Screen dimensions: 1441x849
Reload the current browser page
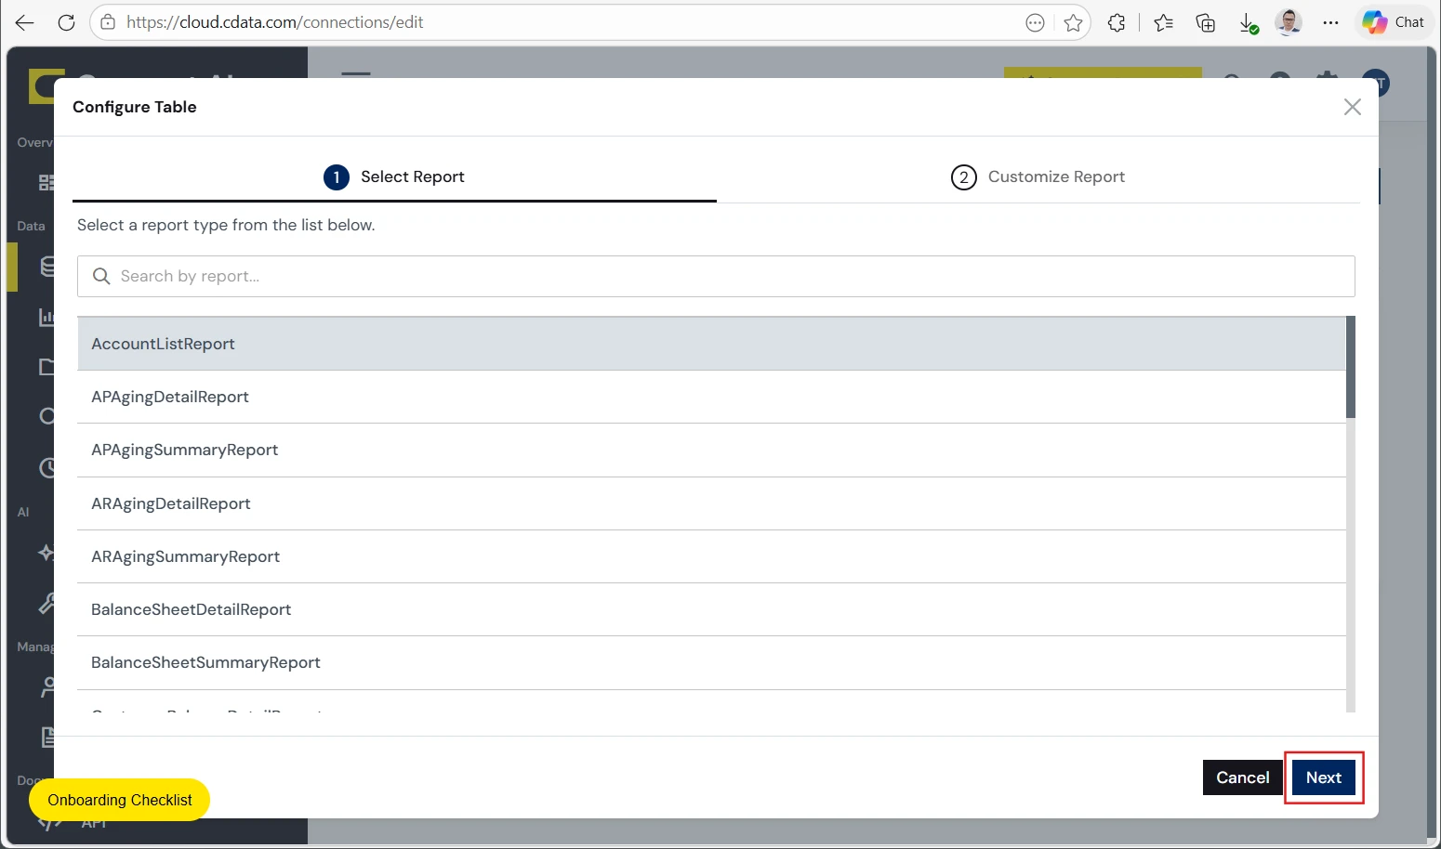click(66, 22)
